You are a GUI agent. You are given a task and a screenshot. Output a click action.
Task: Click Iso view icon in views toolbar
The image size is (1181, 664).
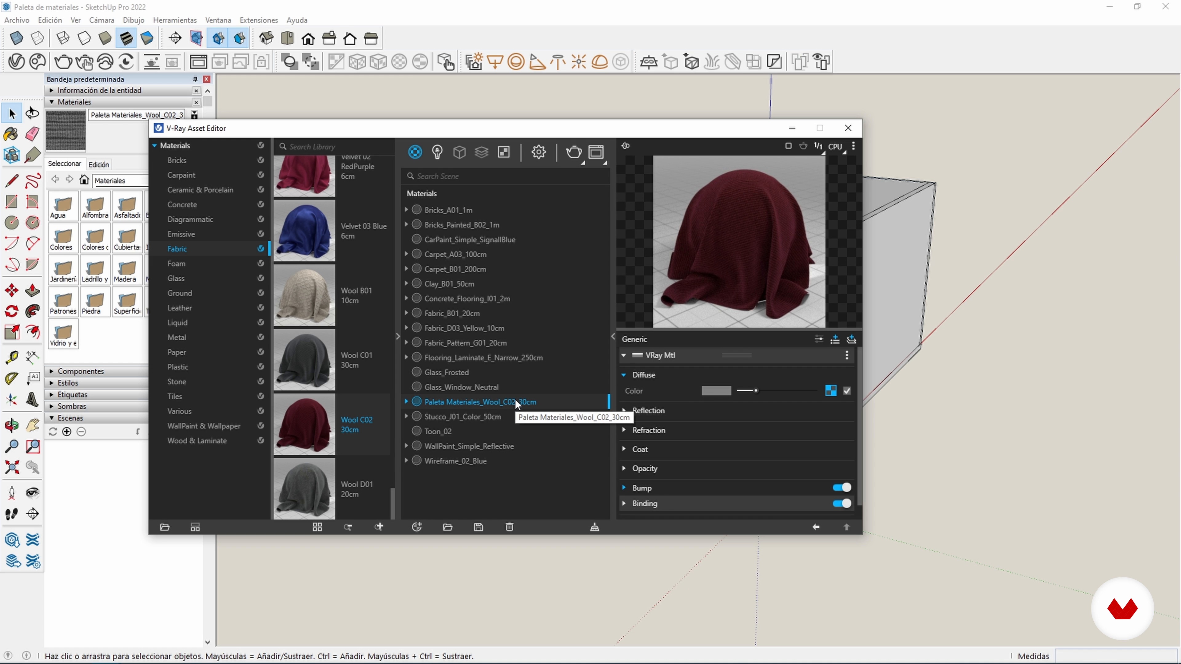click(266, 38)
